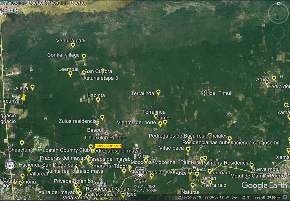Screen dimensions: 290x201
Task: Select the Habinta placemark pin
Action: pos(98,101)
